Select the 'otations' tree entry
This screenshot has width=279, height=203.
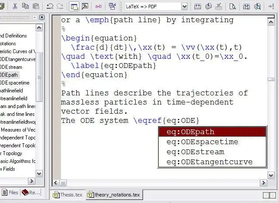pos(8,44)
